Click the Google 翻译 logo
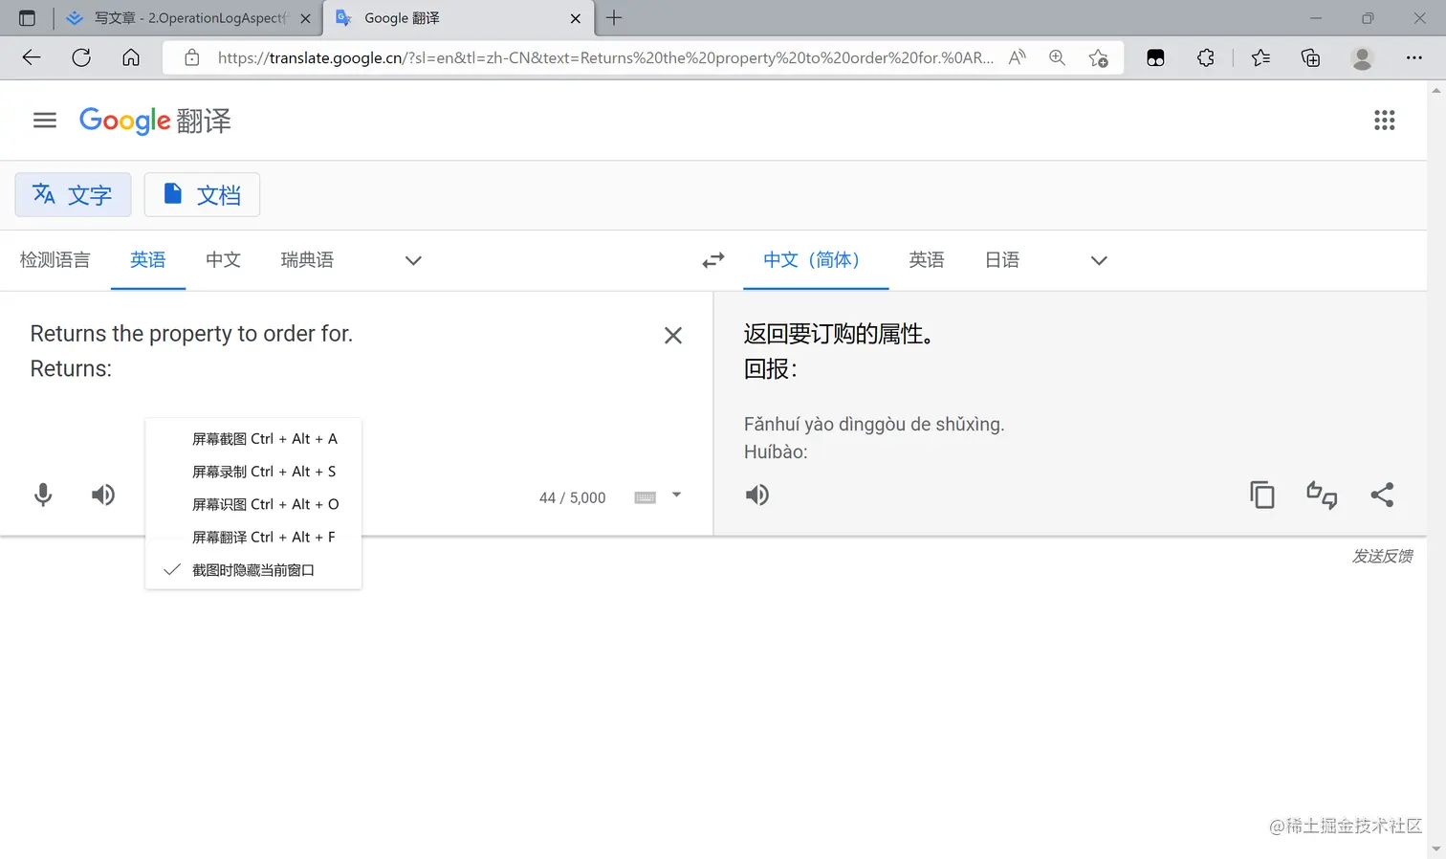1446x859 pixels. click(155, 121)
